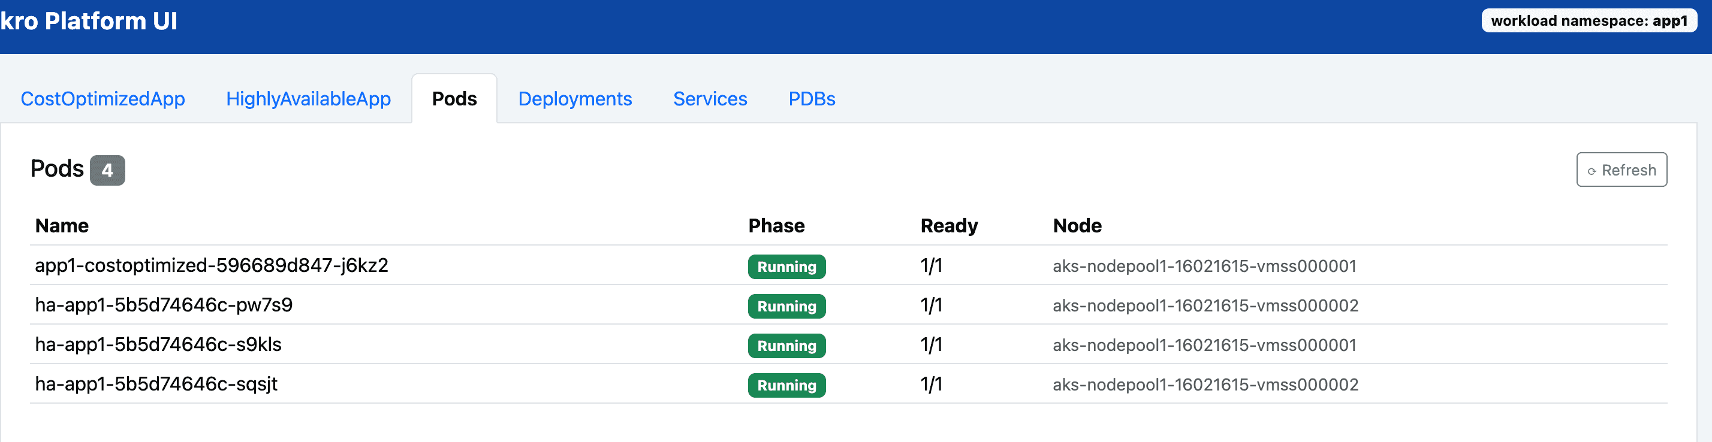
Task: Click the kro Platform UI title
Action: [89, 21]
